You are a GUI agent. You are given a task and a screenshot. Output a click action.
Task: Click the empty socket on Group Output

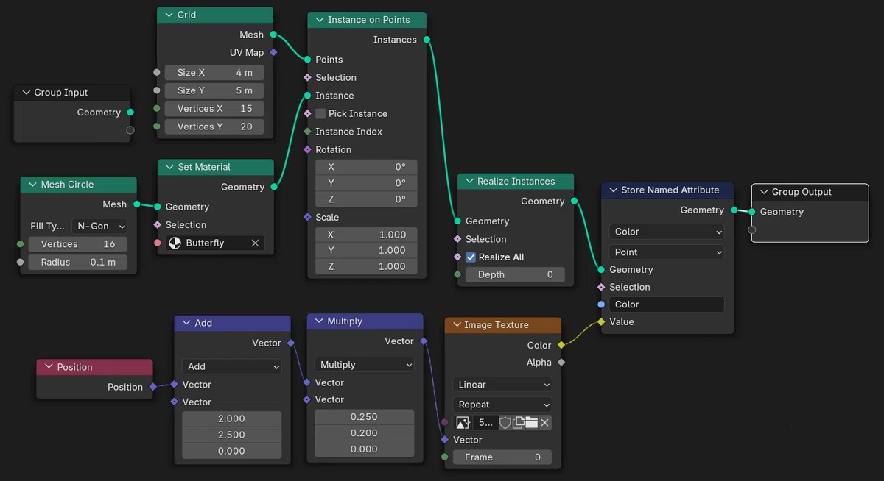(x=752, y=229)
